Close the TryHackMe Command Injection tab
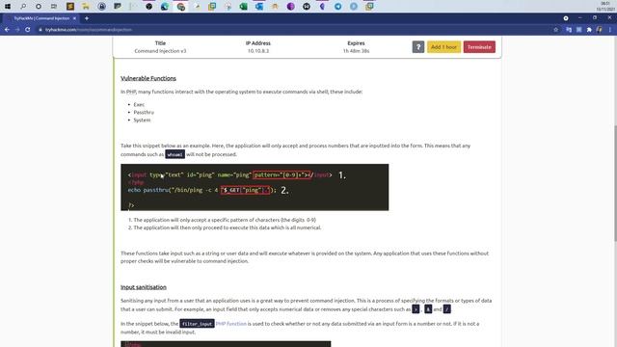 coord(74,18)
